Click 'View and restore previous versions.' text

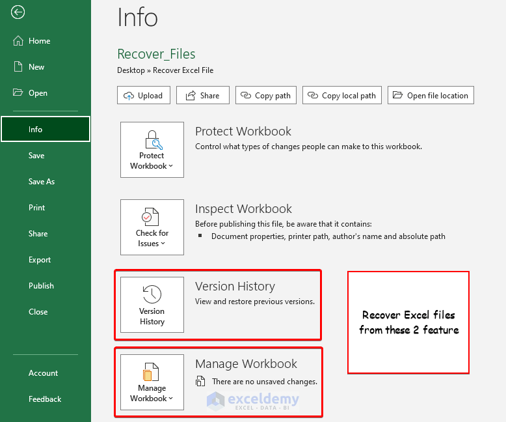[x=255, y=302]
